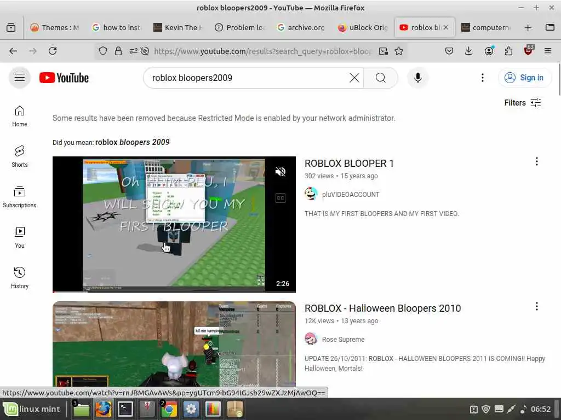Open a new Firefox tab
This screenshot has height=420, width=561.
[x=528, y=27]
